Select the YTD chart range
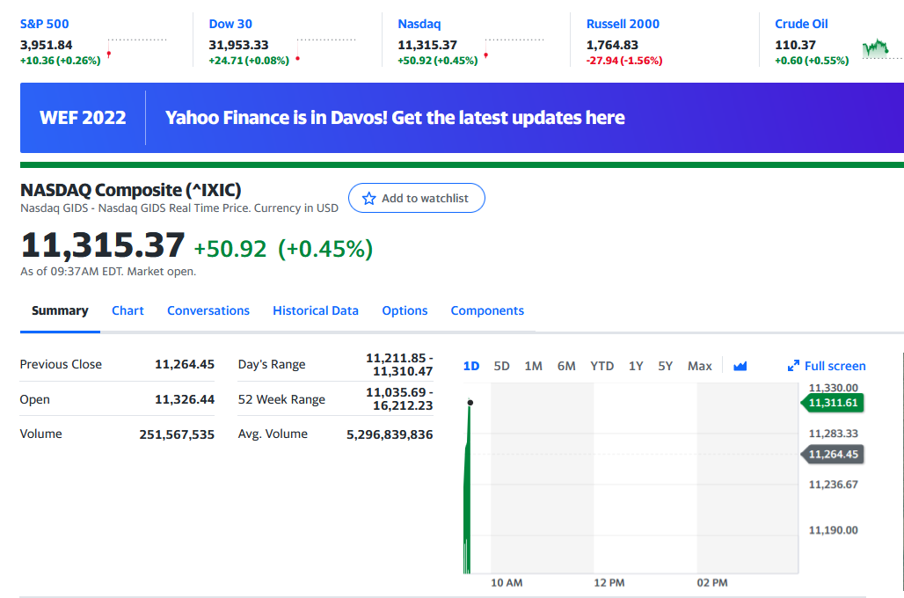This screenshot has height=598, width=904. [x=601, y=366]
